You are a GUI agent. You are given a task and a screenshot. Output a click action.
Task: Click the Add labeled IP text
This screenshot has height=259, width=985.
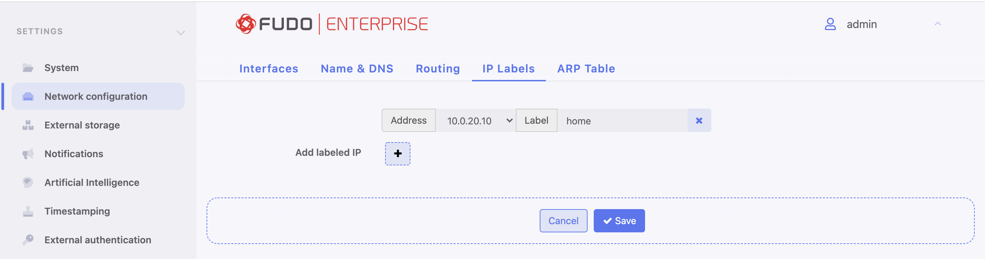328,153
